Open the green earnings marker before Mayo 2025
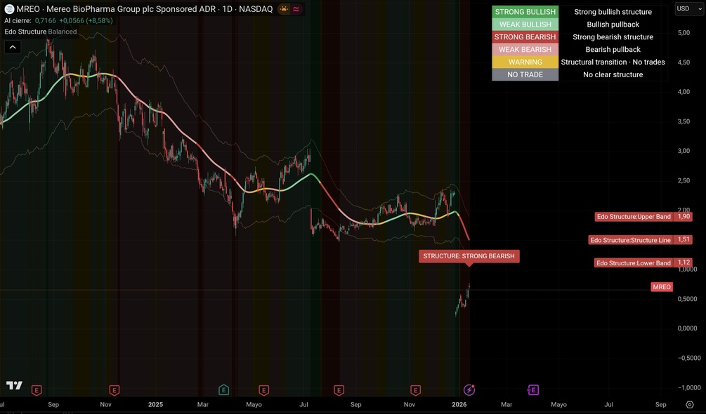Viewport: 706px width, 414px height. 224,389
